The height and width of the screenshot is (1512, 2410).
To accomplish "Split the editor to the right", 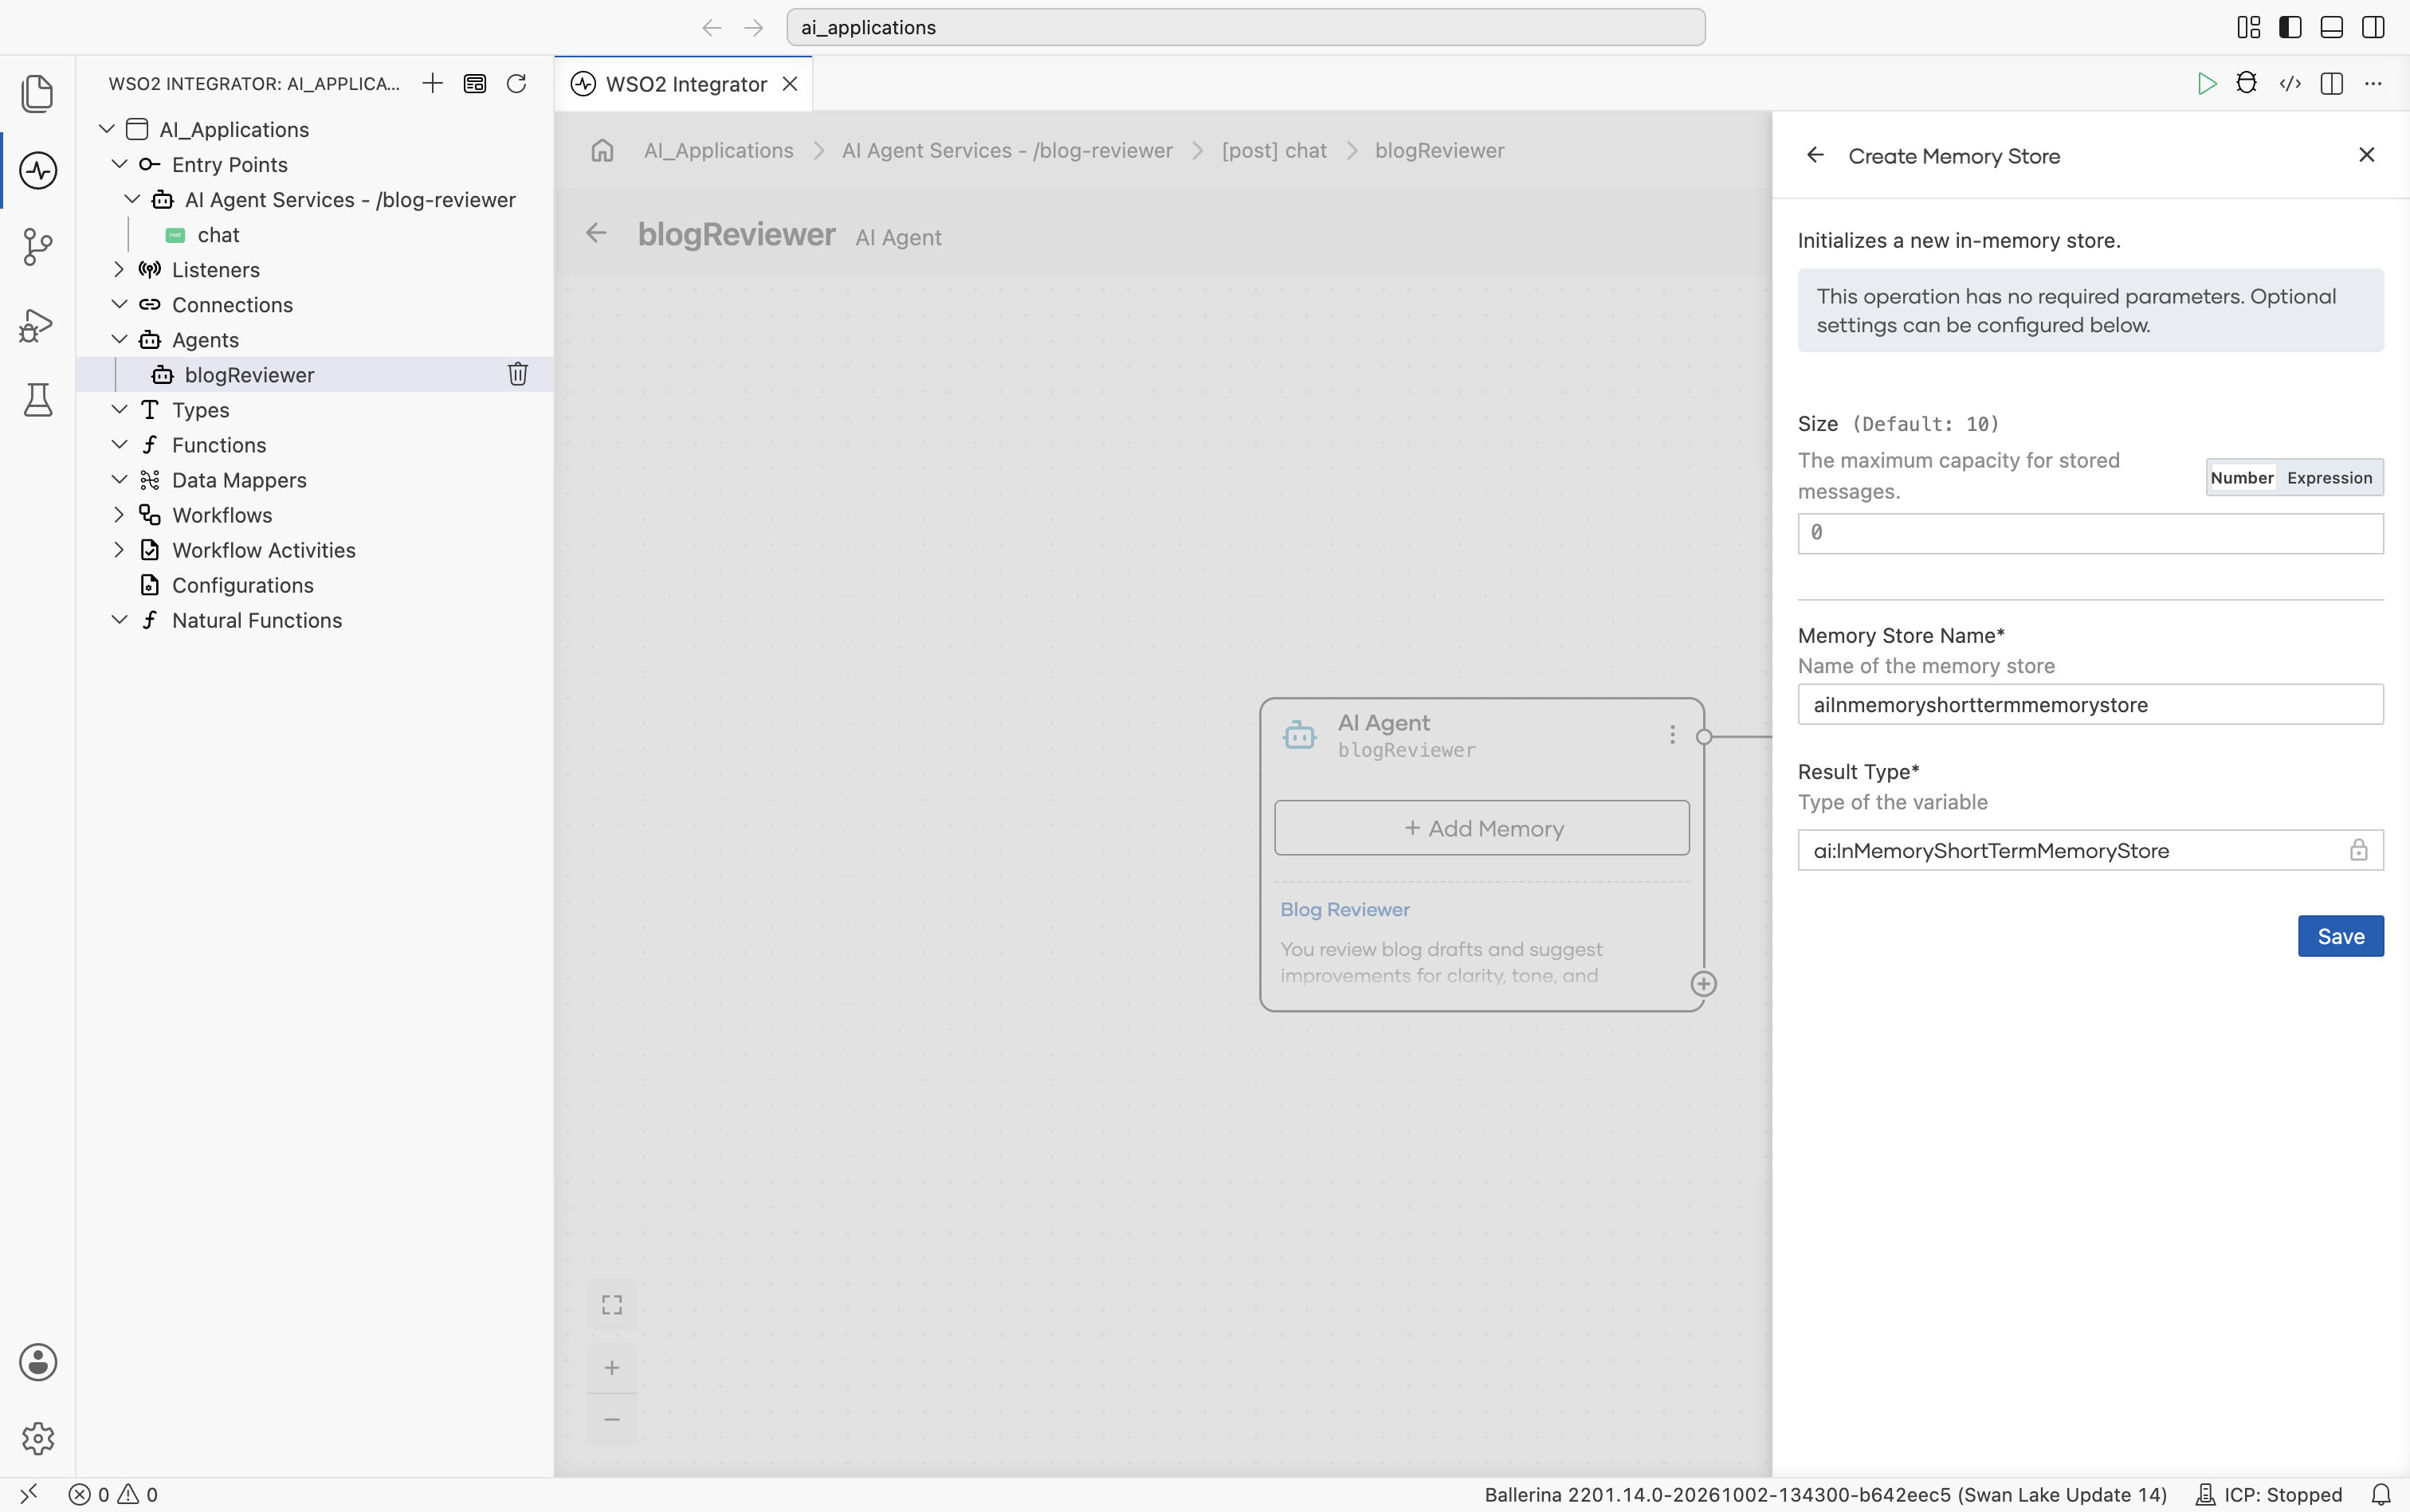I will [x=2332, y=83].
